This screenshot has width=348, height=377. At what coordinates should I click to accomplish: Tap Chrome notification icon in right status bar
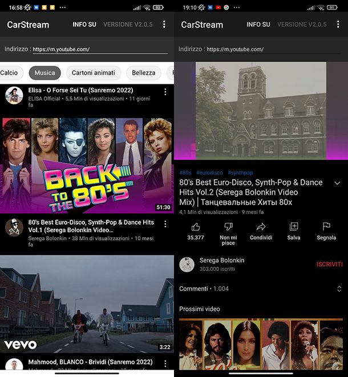(x=226, y=7)
